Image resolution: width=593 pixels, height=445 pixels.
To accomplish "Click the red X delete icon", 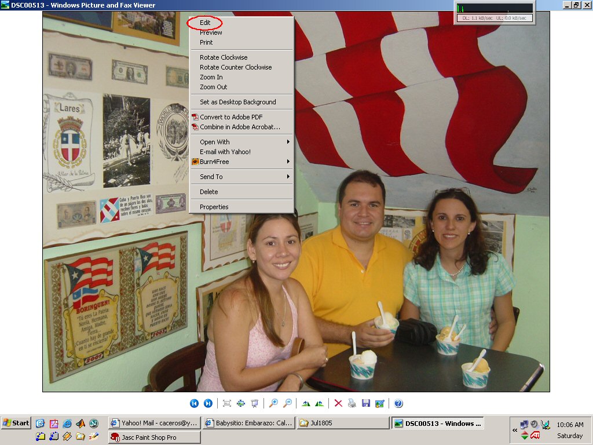I will [x=338, y=403].
